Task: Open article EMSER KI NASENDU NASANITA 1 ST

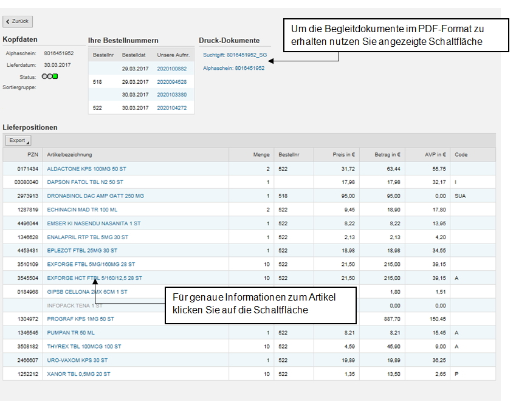Action: point(94,223)
